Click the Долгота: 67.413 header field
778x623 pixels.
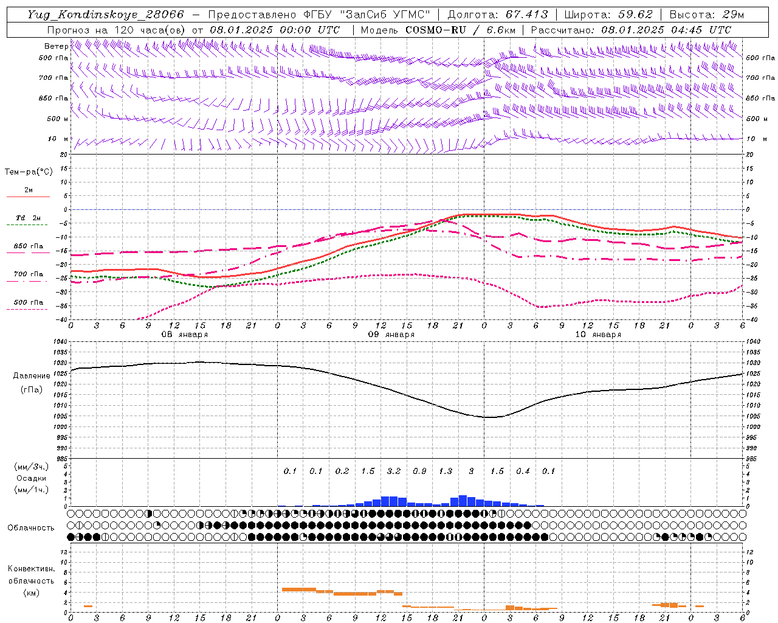[x=498, y=15]
